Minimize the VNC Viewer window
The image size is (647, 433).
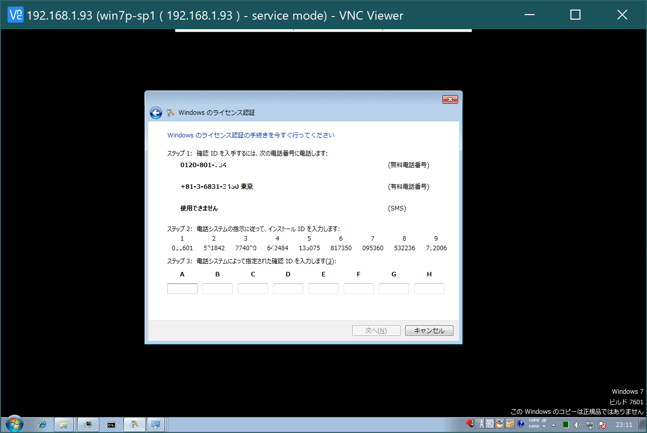[x=530, y=15]
